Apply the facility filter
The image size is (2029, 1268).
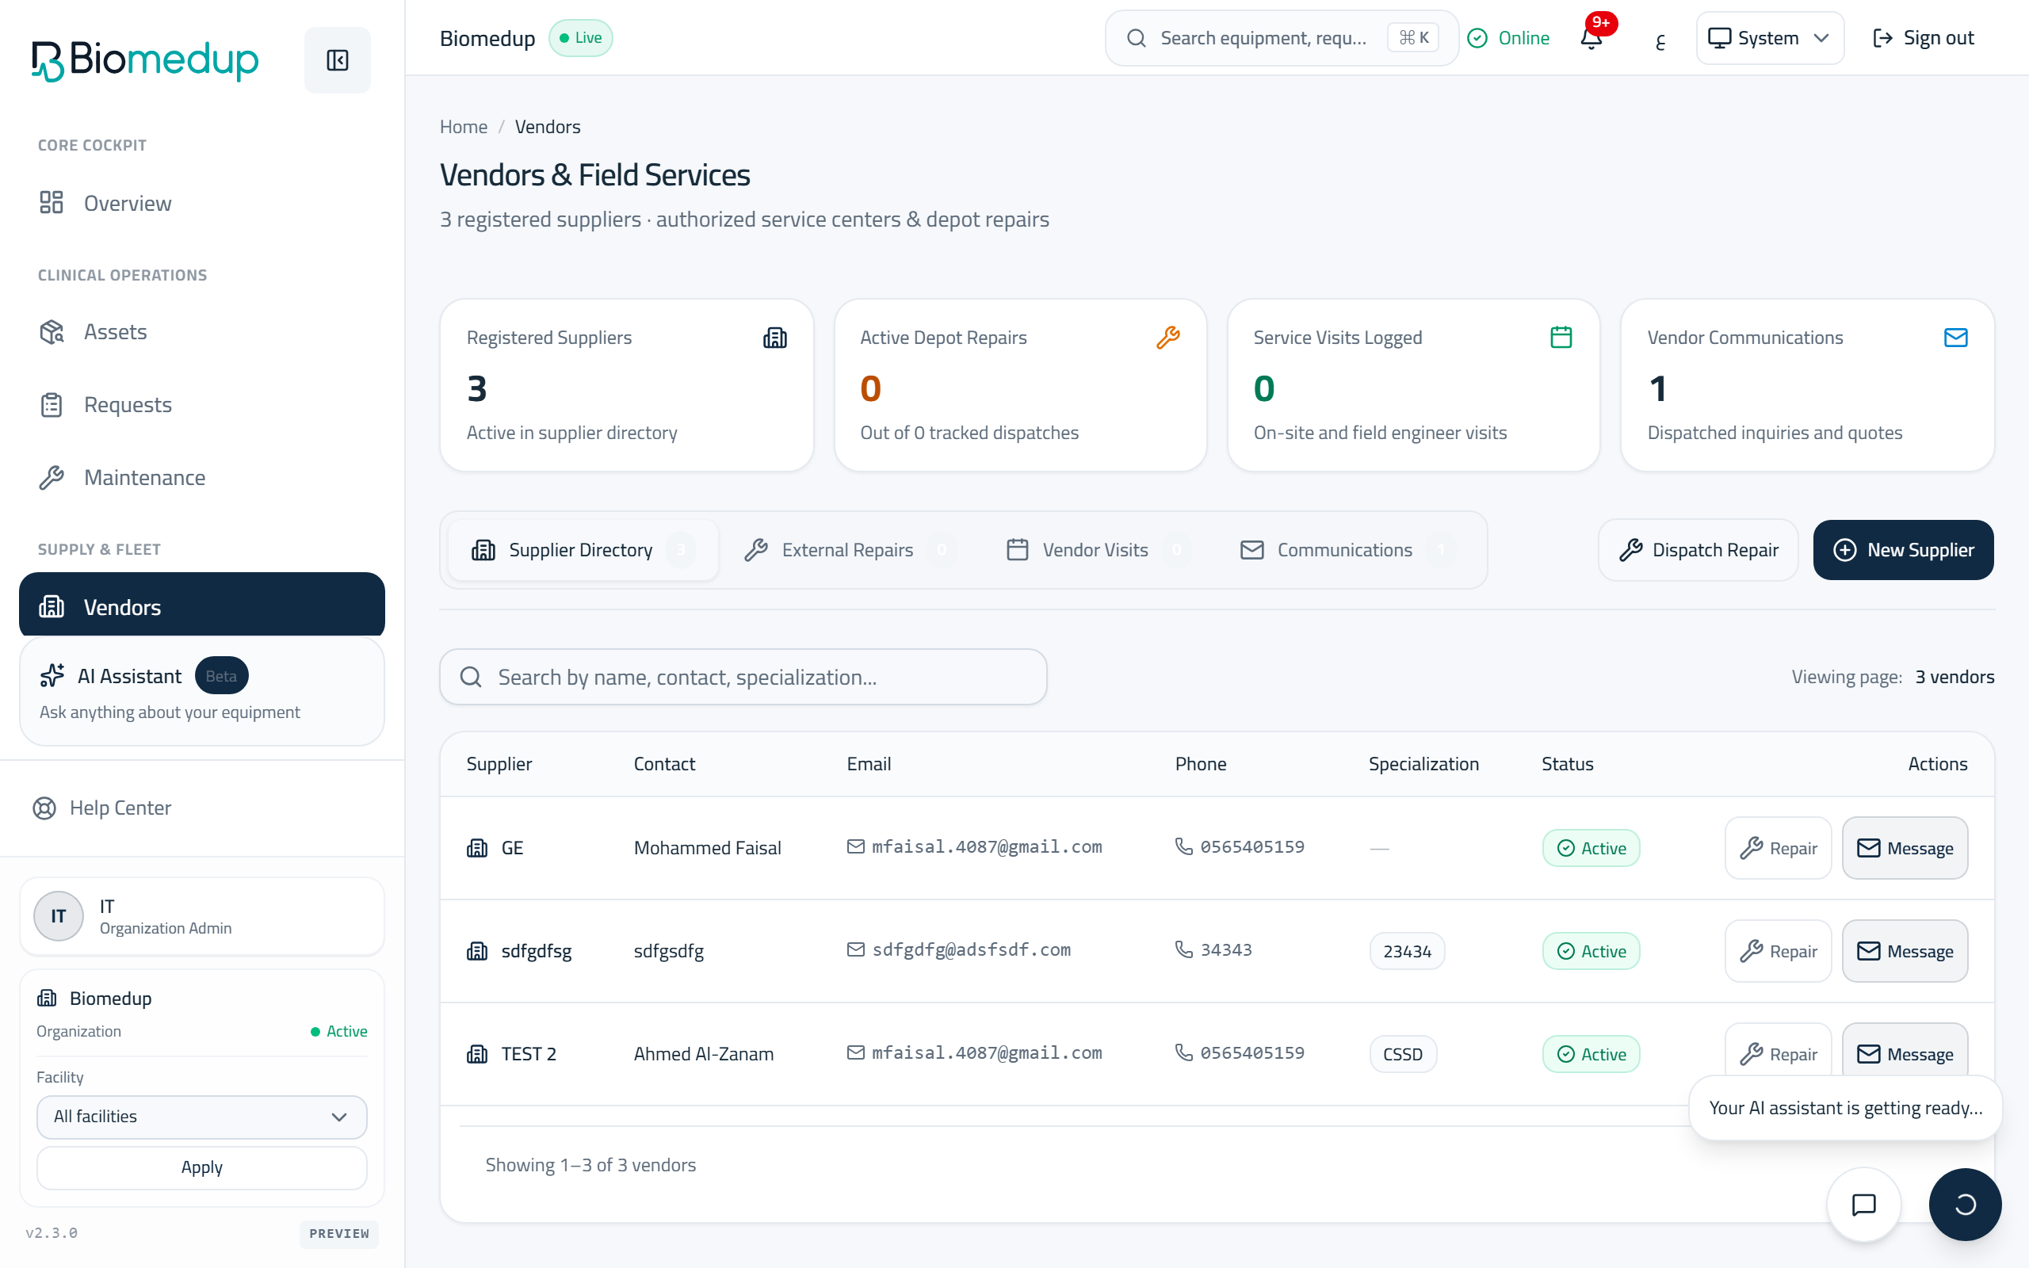(201, 1167)
